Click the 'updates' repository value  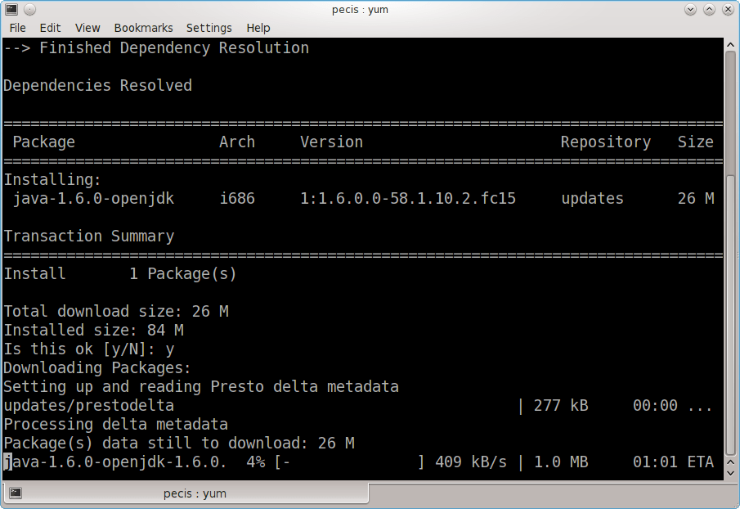(x=592, y=198)
